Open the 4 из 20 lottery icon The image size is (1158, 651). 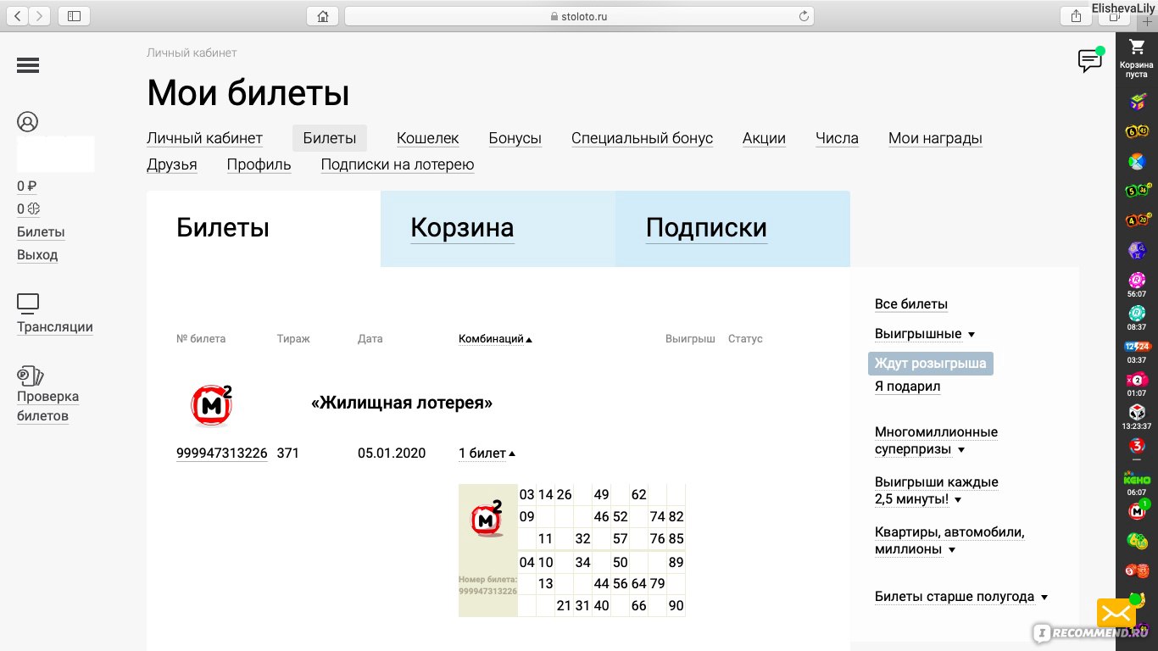pyautogui.click(x=1137, y=220)
